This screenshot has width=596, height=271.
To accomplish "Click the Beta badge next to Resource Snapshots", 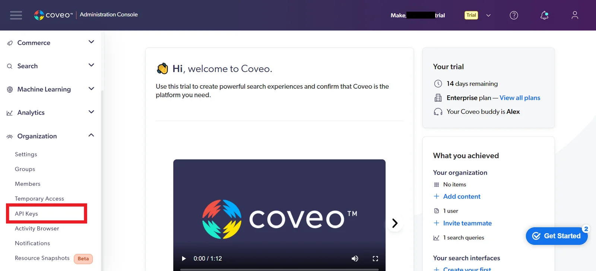I will [x=83, y=259].
